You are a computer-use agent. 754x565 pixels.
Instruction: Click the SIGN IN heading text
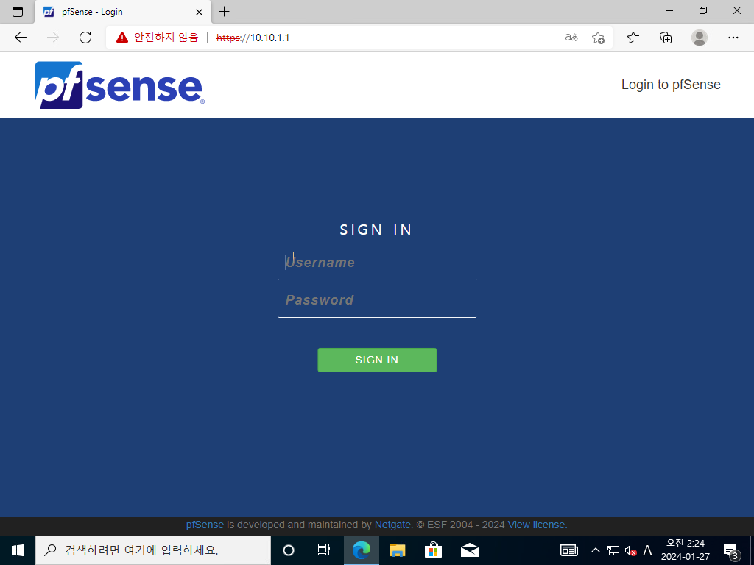click(376, 230)
